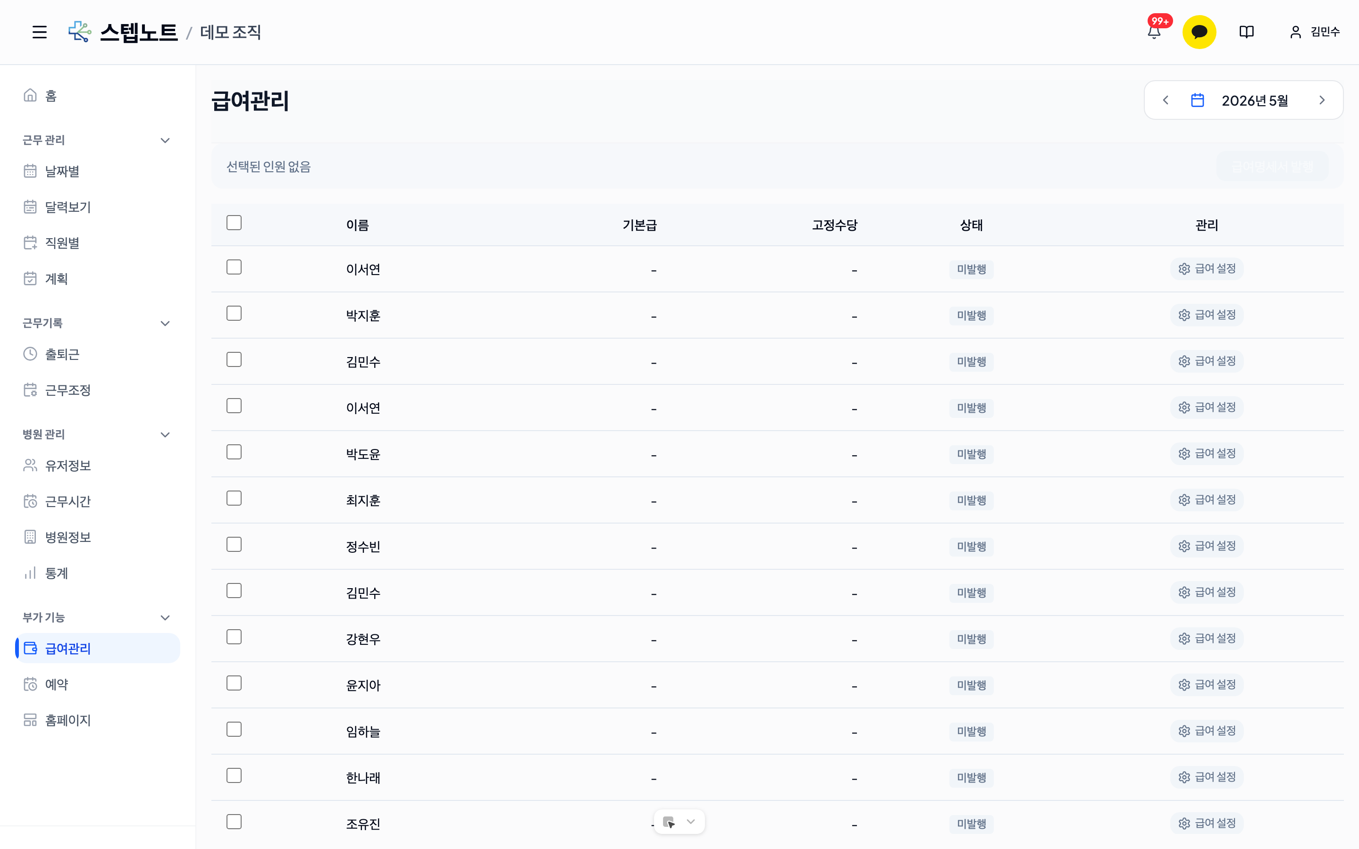1359x849 pixels.
Task: Click the 직원별 icon
Action: 30,242
